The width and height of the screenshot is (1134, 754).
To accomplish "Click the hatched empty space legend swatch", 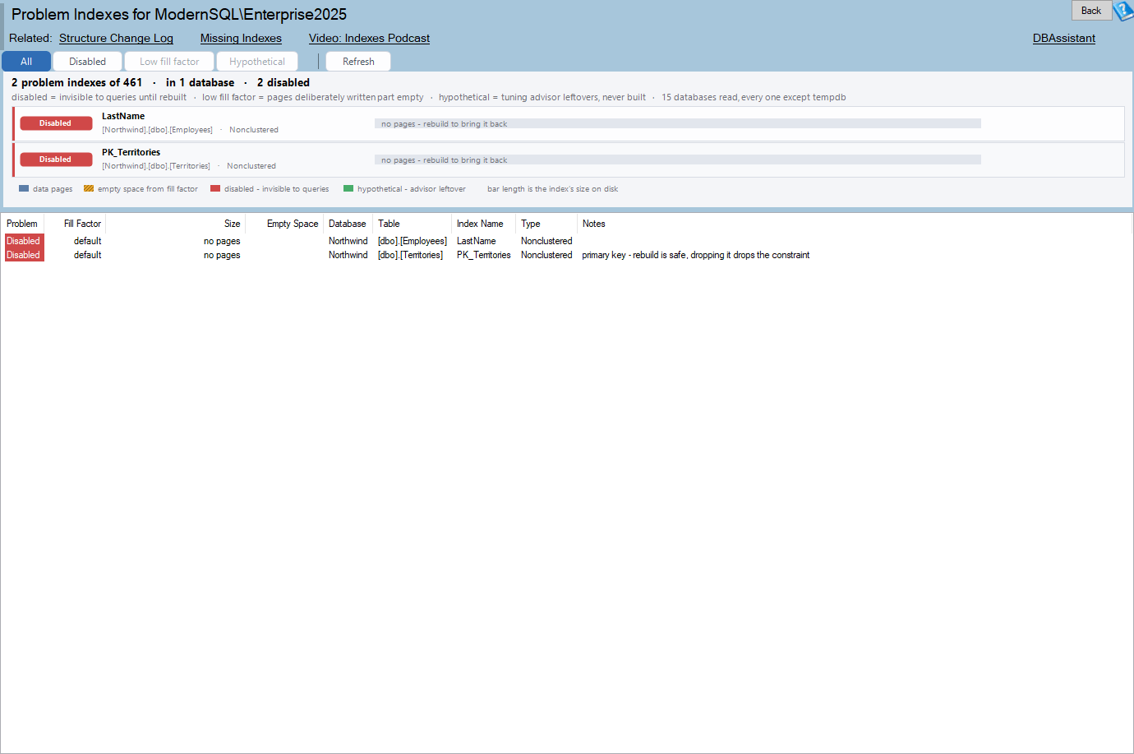I will [x=89, y=188].
